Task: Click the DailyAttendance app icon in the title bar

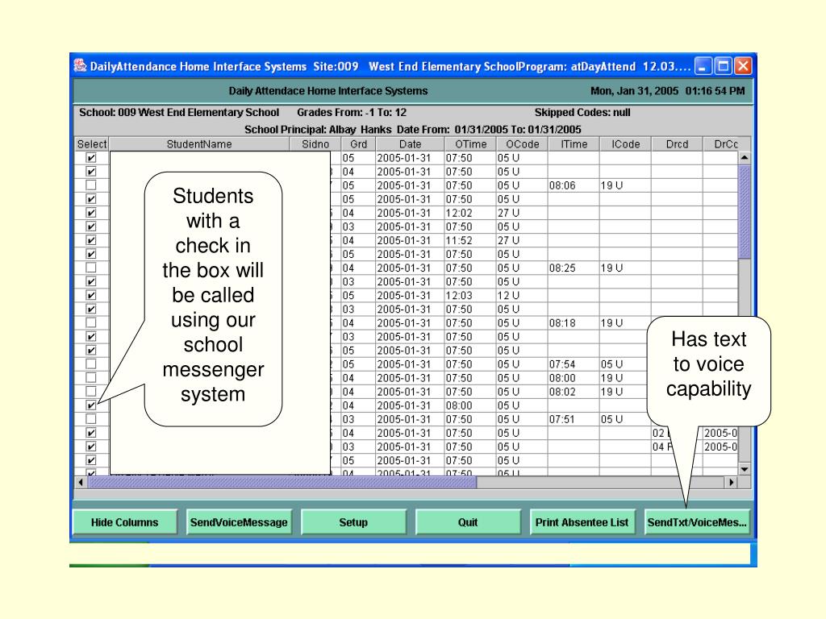Action: pos(80,66)
